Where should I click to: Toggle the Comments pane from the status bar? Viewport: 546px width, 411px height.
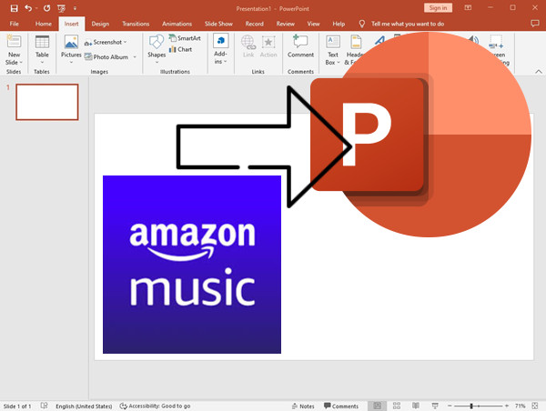click(341, 406)
